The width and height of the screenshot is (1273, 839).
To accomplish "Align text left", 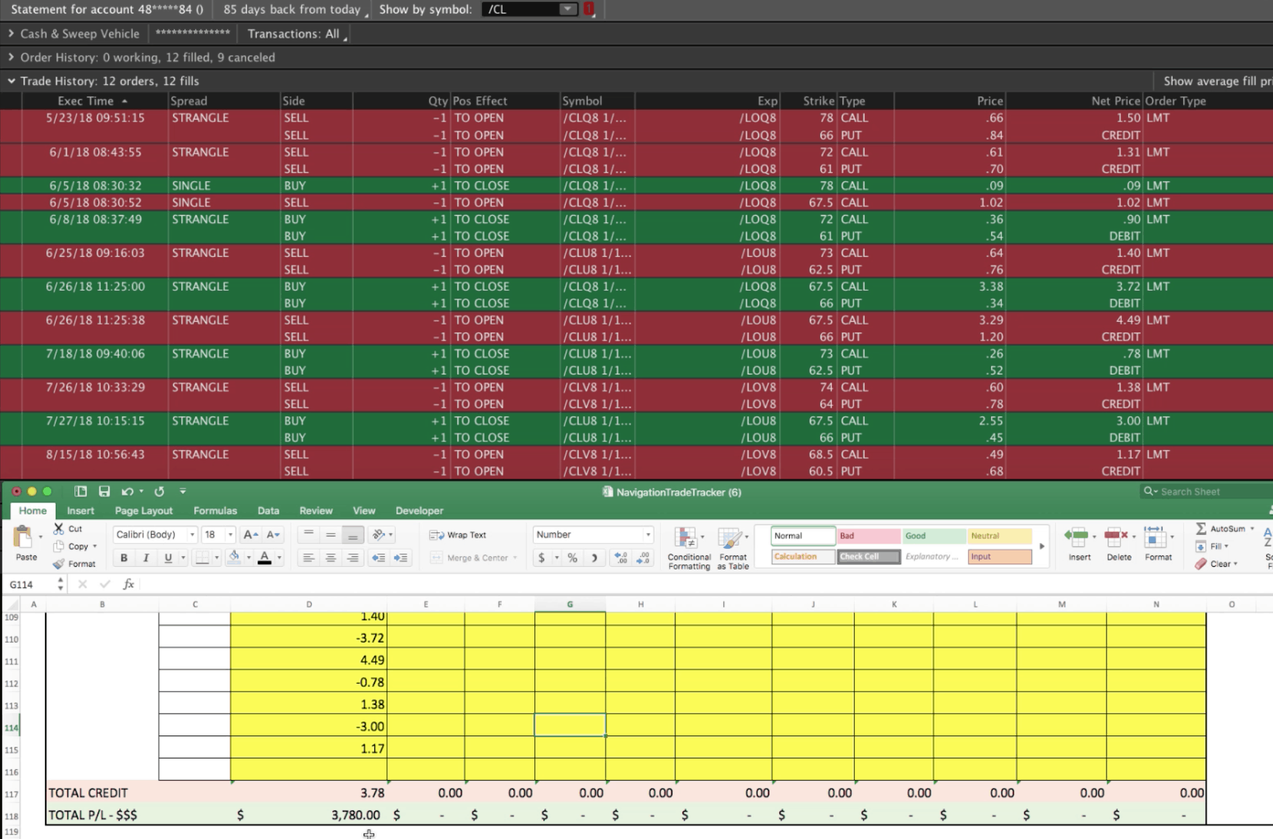I will (308, 558).
